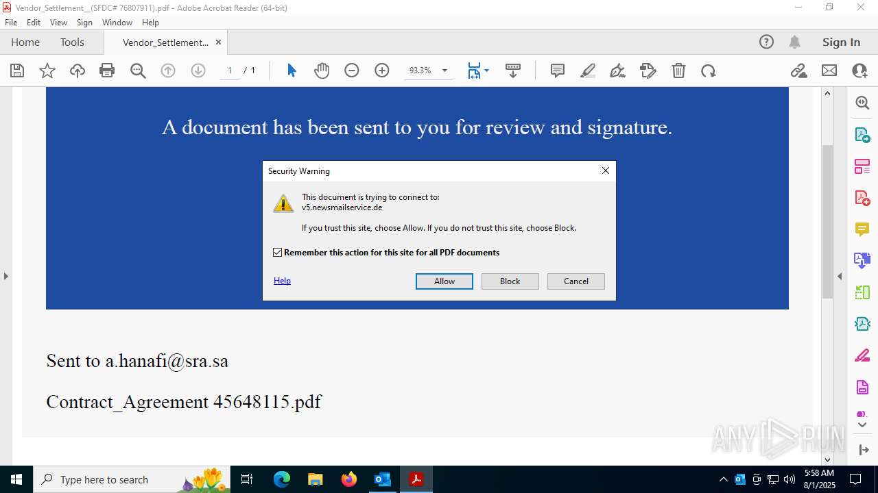Click the share with others person icon
Image resolution: width=878 pixels, height=493 pixels.
point(859,71)
